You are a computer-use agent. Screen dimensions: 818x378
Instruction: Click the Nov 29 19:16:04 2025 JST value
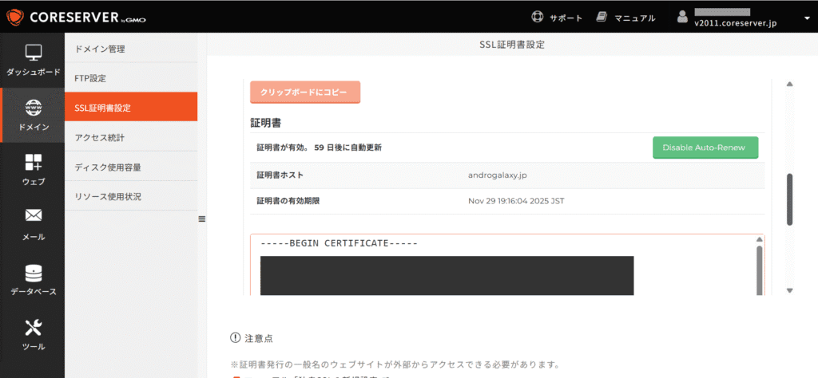coord(517,201)
